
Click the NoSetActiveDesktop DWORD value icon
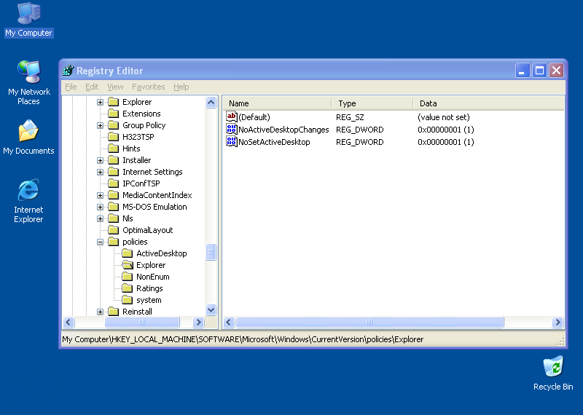(231, 141)
